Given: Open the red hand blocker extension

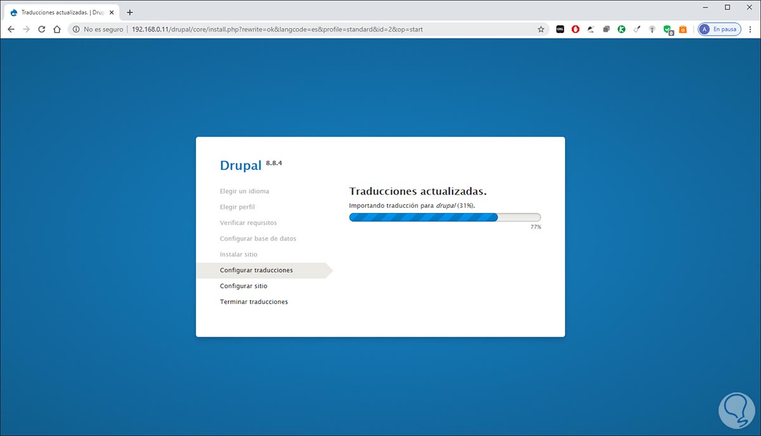Looking at the screenshot, I should 575,29.
